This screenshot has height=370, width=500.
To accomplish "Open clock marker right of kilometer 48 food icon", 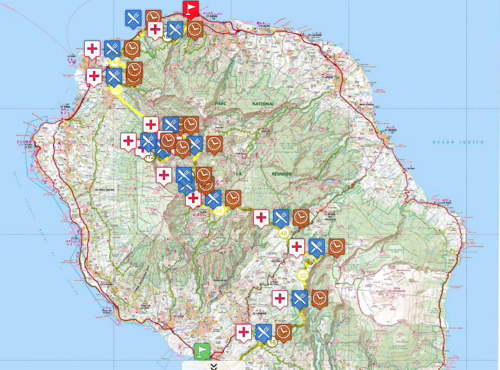I will click(x=301, y=217).
